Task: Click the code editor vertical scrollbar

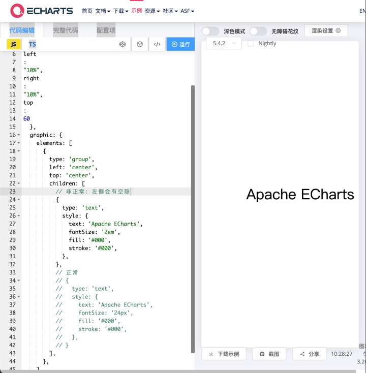Action: [193, 219]
